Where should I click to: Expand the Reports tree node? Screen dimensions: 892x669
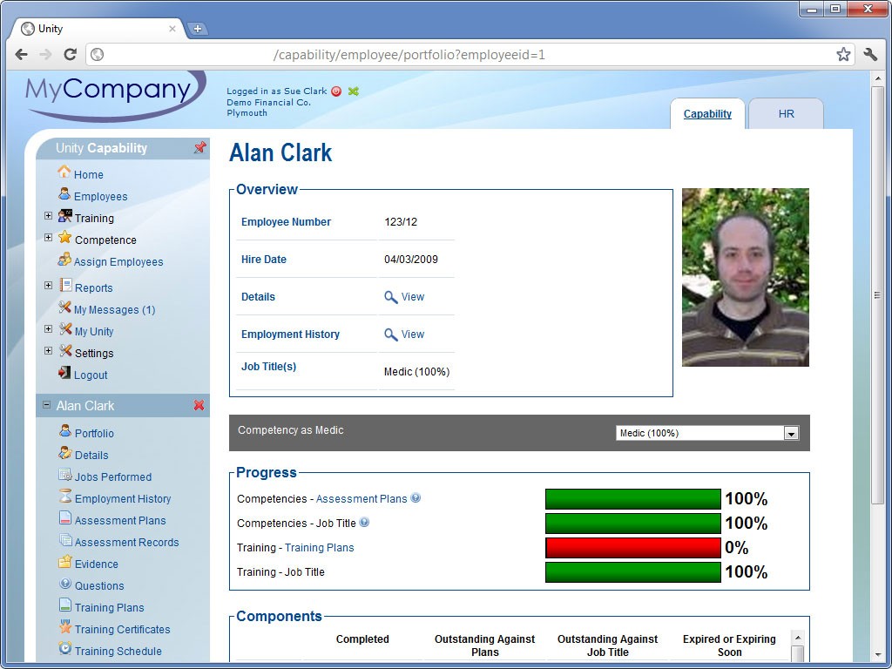[49, 285]
